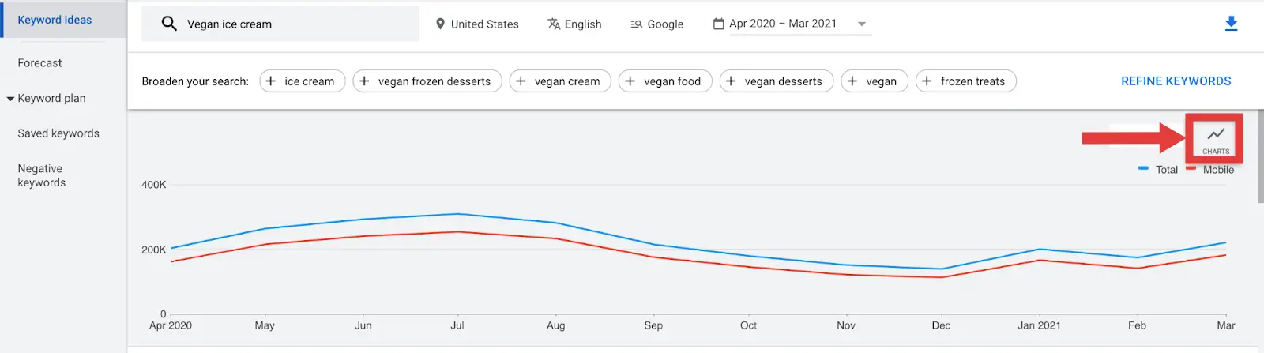The width and height of the screenshot is (1264, 353).
Task: Click the Vegan ice cream search field
Action: 300,24
